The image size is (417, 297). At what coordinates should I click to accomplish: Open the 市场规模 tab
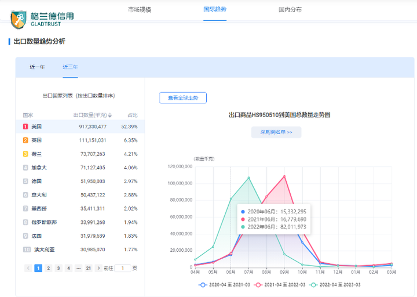pos(140,10)
